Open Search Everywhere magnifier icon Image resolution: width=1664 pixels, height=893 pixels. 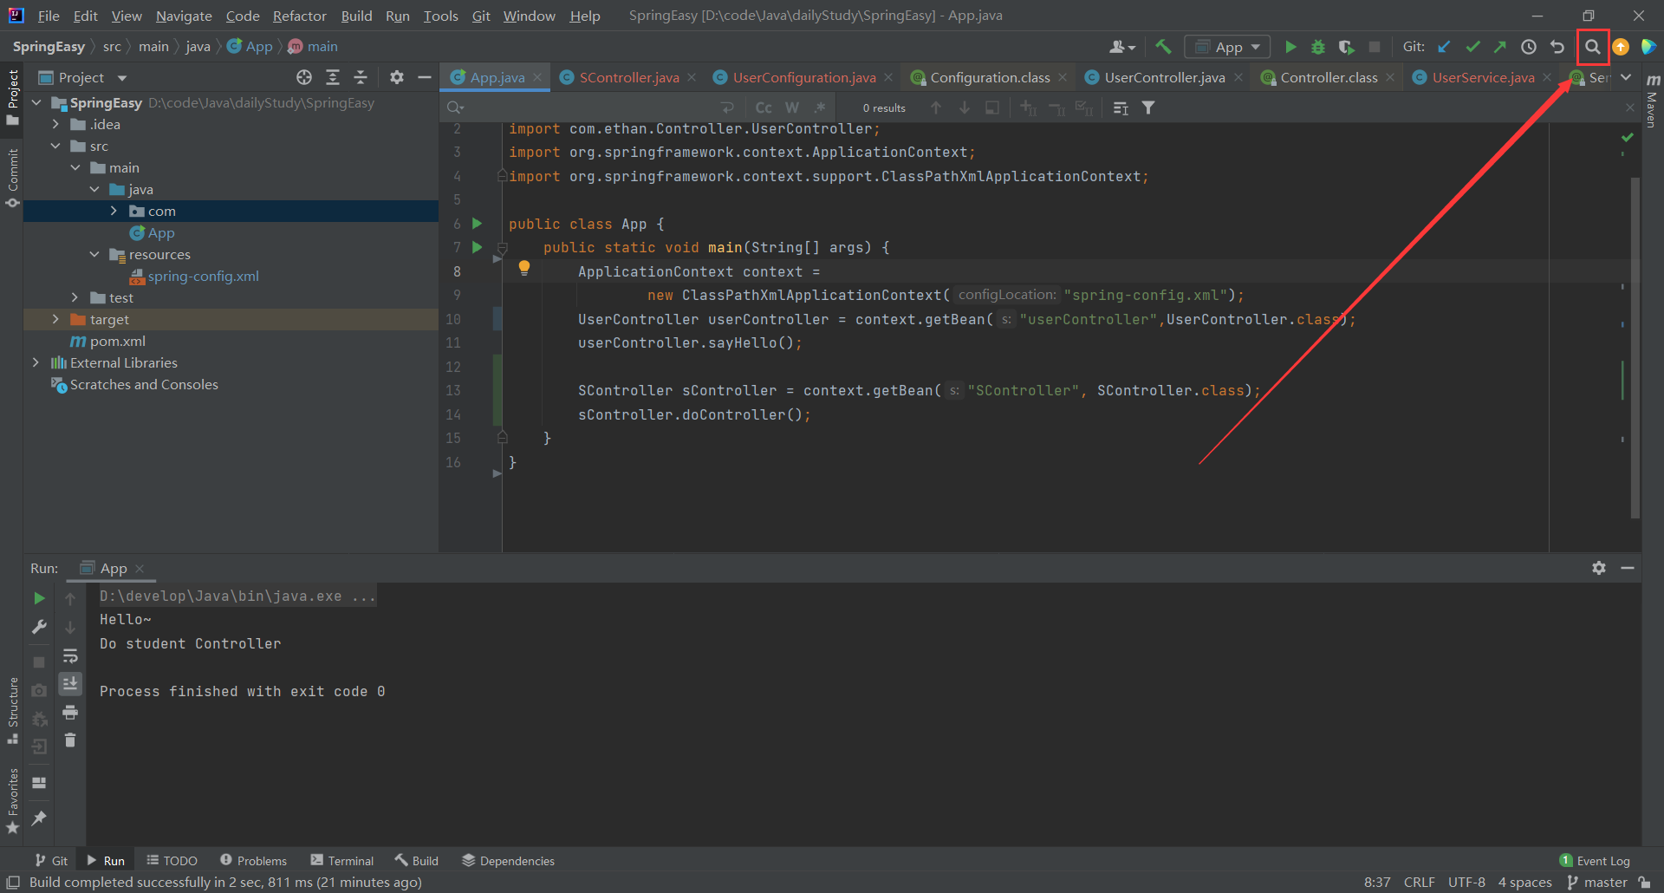pyautogui.click(x=1592, y=47)
